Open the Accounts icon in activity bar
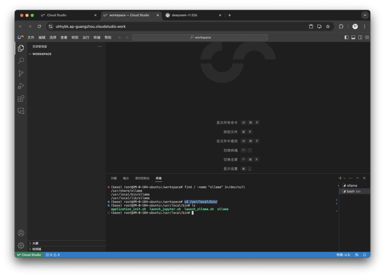 (x=21, y=233)
